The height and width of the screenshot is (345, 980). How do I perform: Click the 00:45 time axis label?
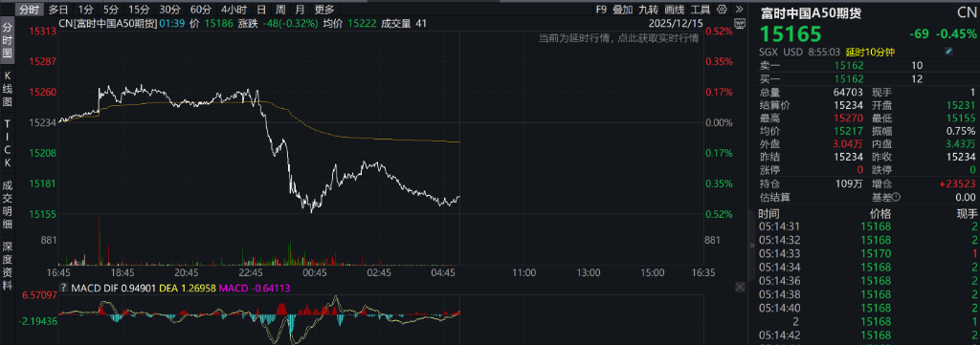314,272
